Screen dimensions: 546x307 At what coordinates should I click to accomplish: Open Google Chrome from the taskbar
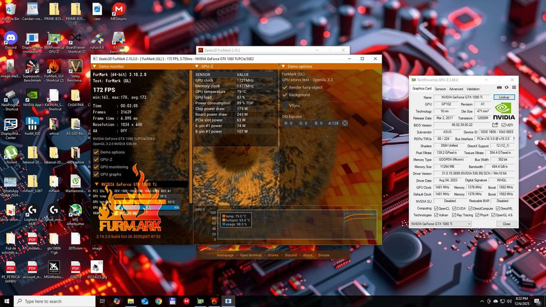[158, 301]
